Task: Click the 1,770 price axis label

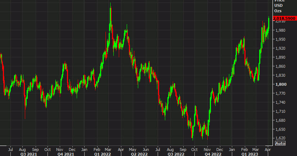Action: coord(280,93)
